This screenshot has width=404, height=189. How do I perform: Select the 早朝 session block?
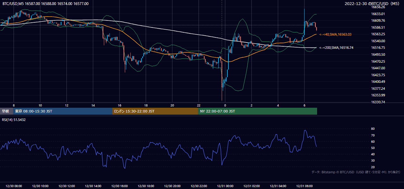(x=7, y=111)
